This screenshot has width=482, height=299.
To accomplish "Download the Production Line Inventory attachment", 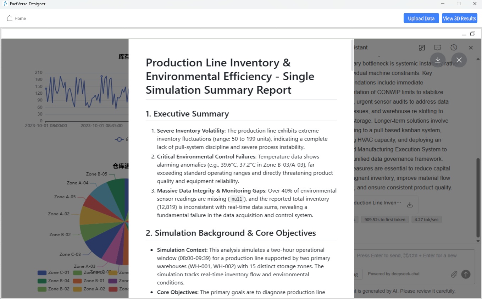I will [x=410, y=205].
